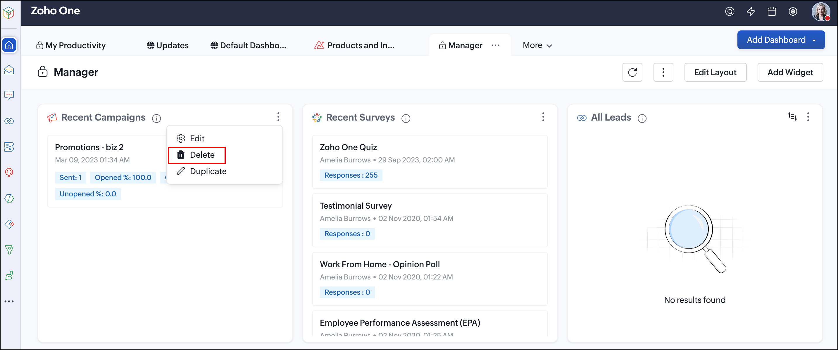Viewport: 838px width, 350px height.
Task: Click the All Leads link icon
Action: pos(582,118)
